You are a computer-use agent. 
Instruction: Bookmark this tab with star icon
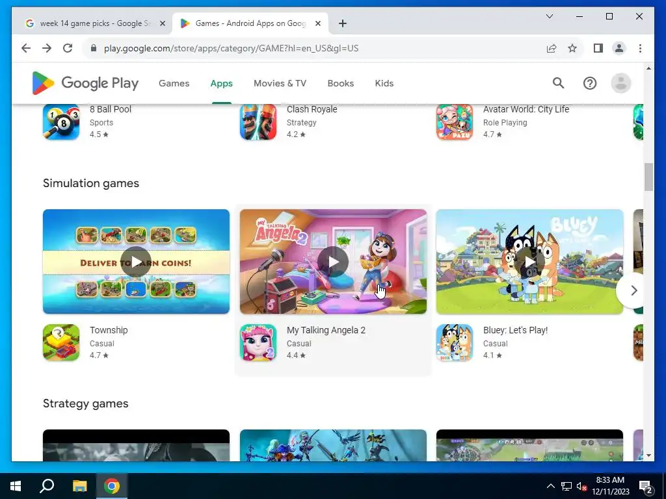pos(572,48)
